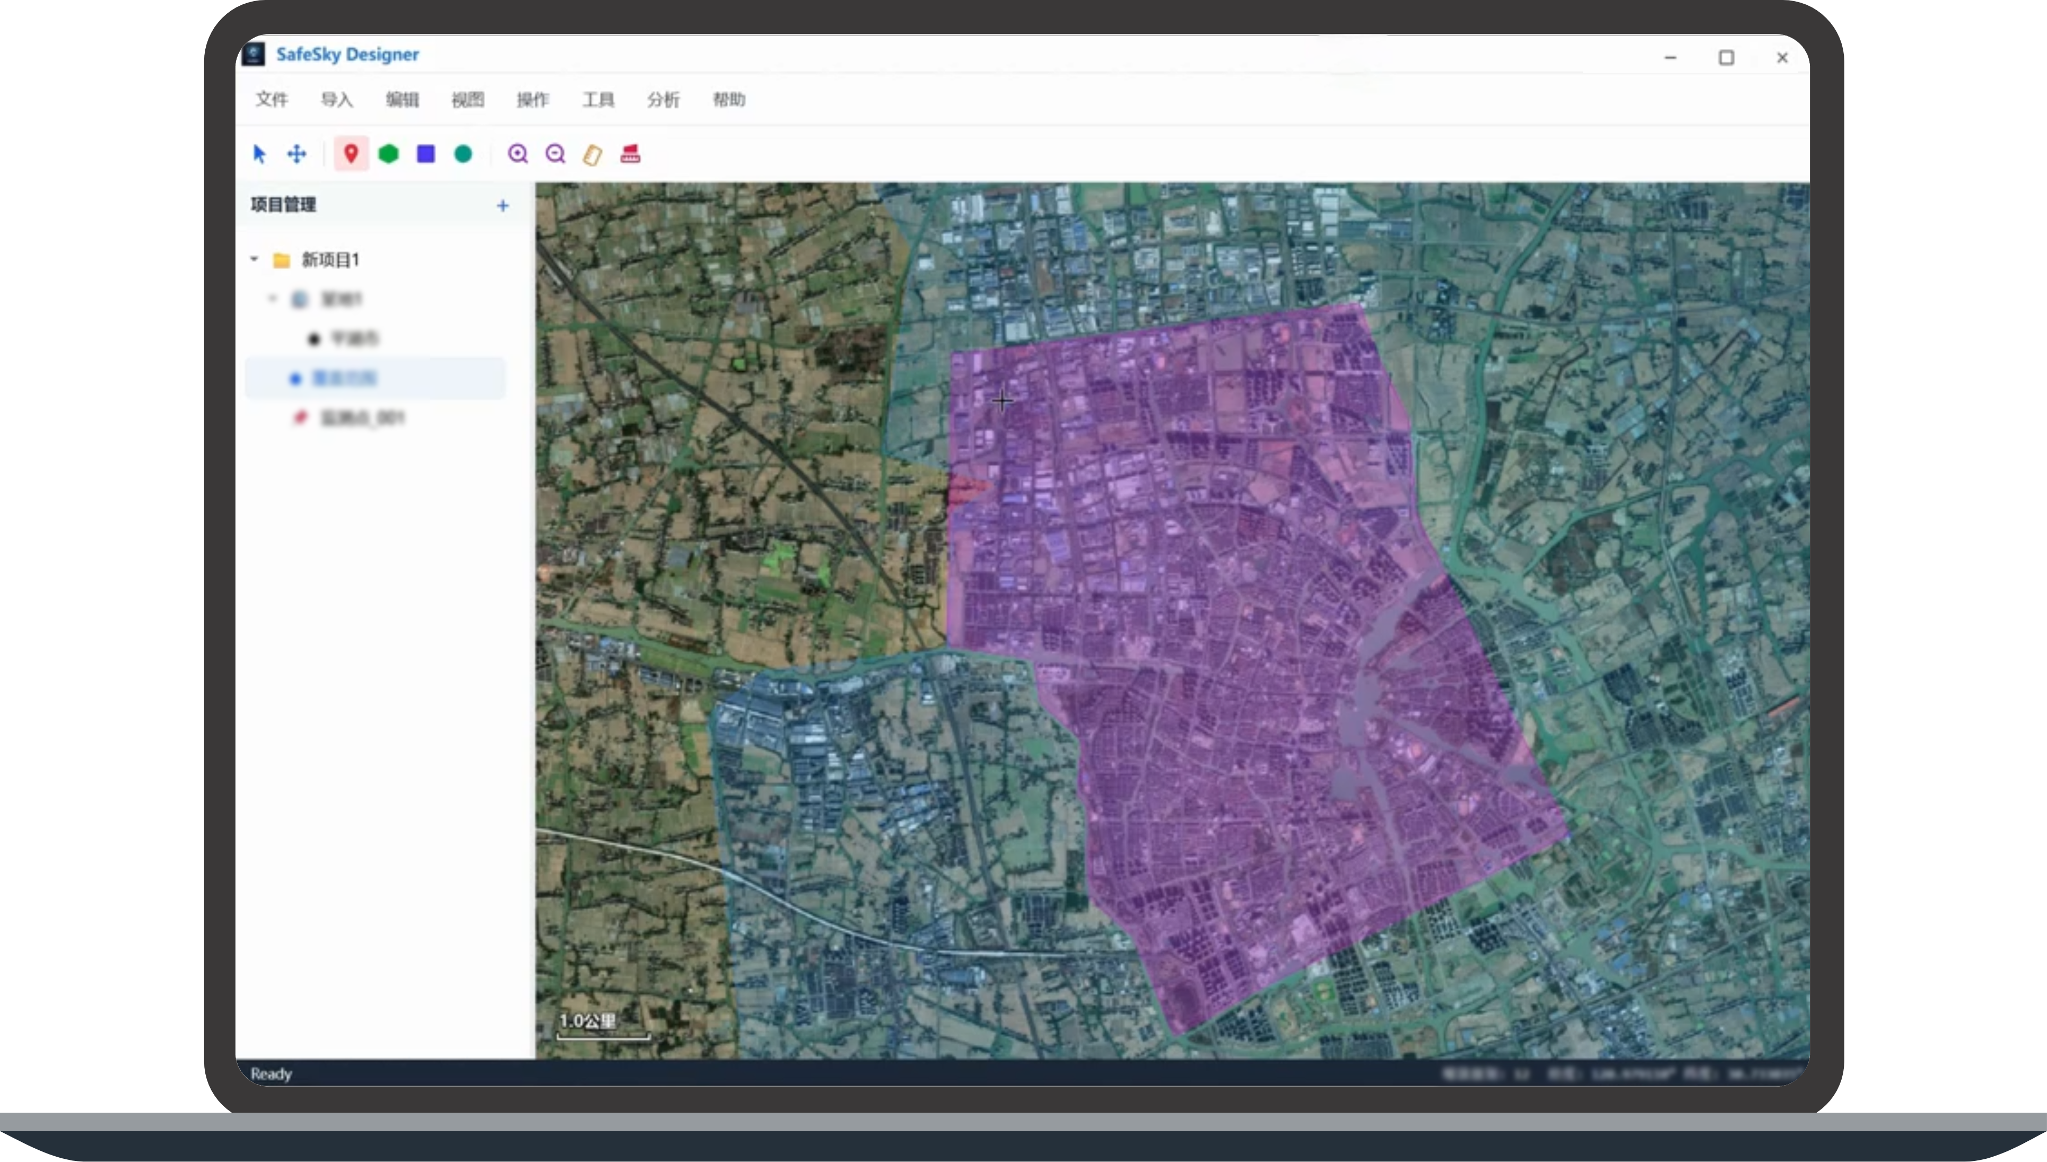Choose the green polygon drawing tool

(x=389, y=153)
